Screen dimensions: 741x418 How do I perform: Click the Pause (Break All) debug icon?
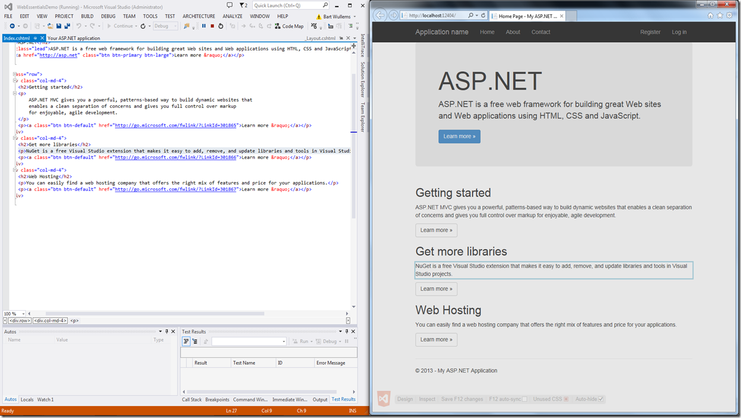pyautogui.click(x=204, y=26)
